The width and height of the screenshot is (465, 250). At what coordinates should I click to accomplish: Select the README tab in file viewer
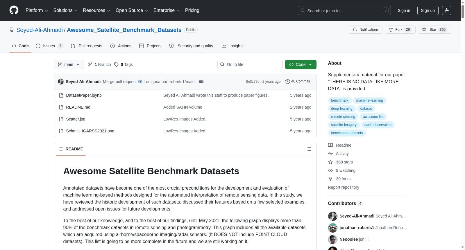point(71,149)
